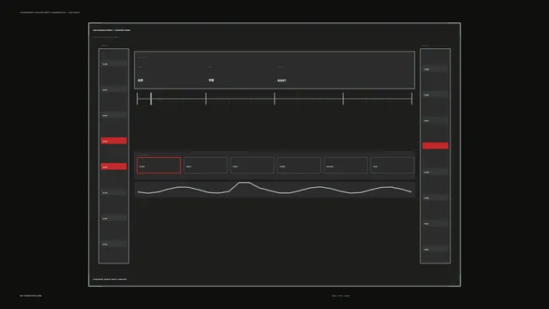
Task: Click the center major tick on the timeline
Action: point(274,99)
